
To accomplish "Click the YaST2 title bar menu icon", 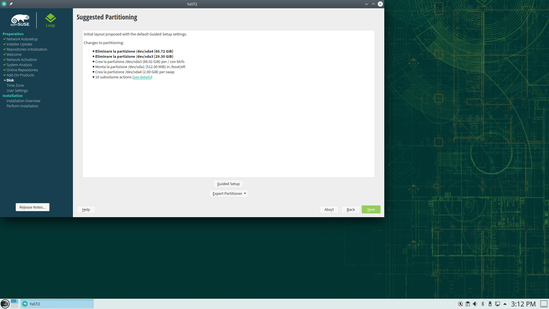I will [x=4, y=4].
